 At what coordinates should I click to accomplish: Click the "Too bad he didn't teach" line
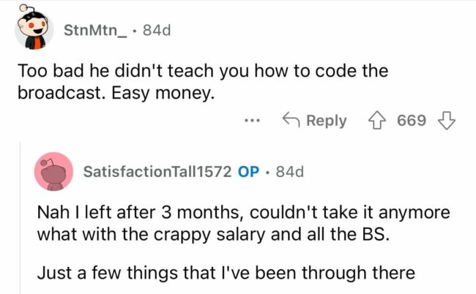pyautogui.click(x=201, y=72)
